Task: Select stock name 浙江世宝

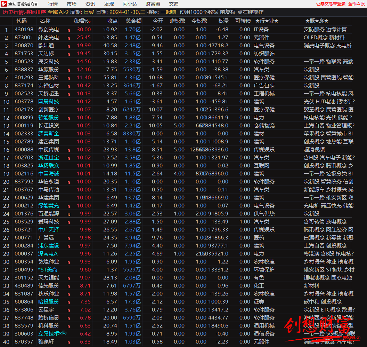Action: click(49, 158)
